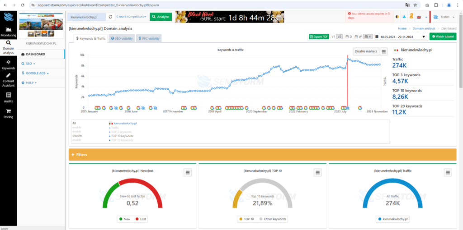Click the kierunekwlochy.pl domain input field
This screenshot has width=463, height=230.
click(x=87, y=17)
